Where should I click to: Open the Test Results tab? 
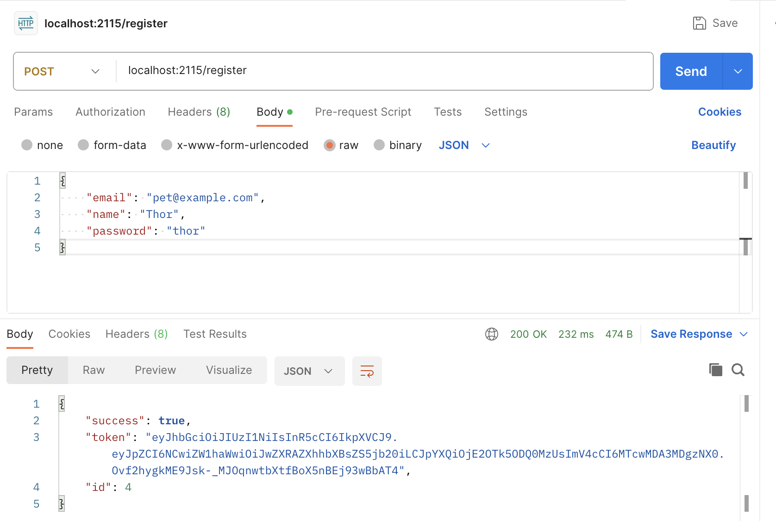coord(215,334)
